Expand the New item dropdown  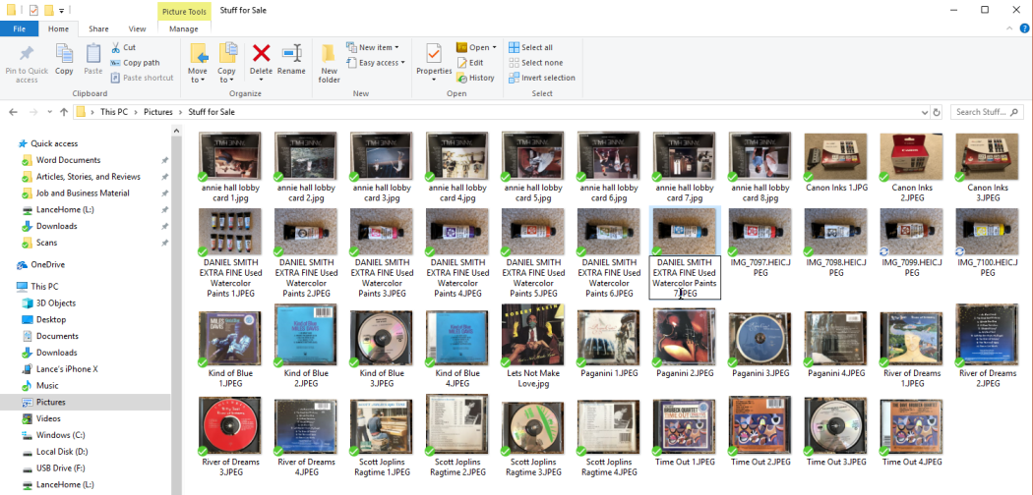[x=396, y=47]
